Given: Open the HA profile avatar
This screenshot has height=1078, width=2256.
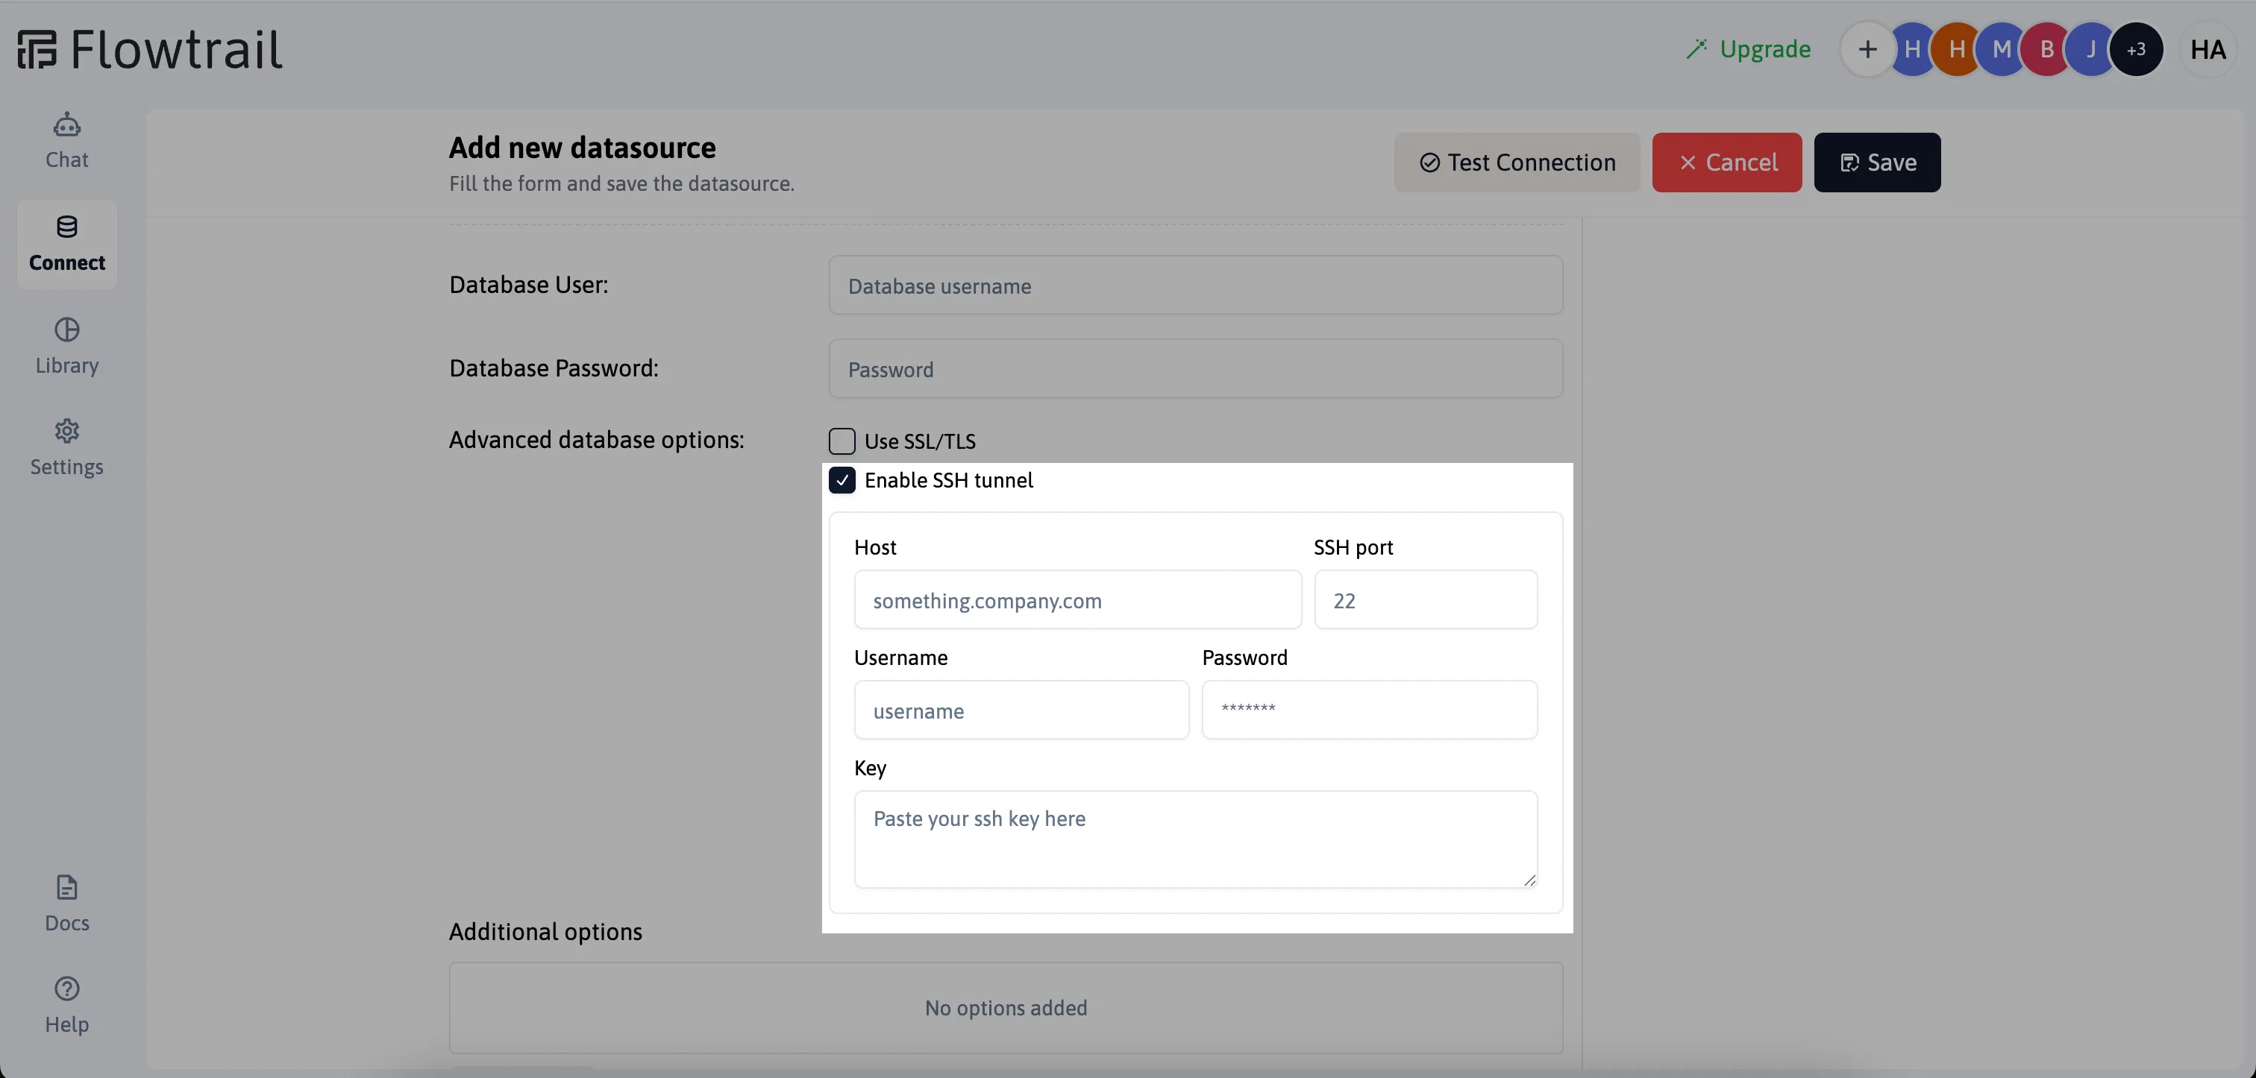Looking at the screenshot, I should coord(2208,49).
